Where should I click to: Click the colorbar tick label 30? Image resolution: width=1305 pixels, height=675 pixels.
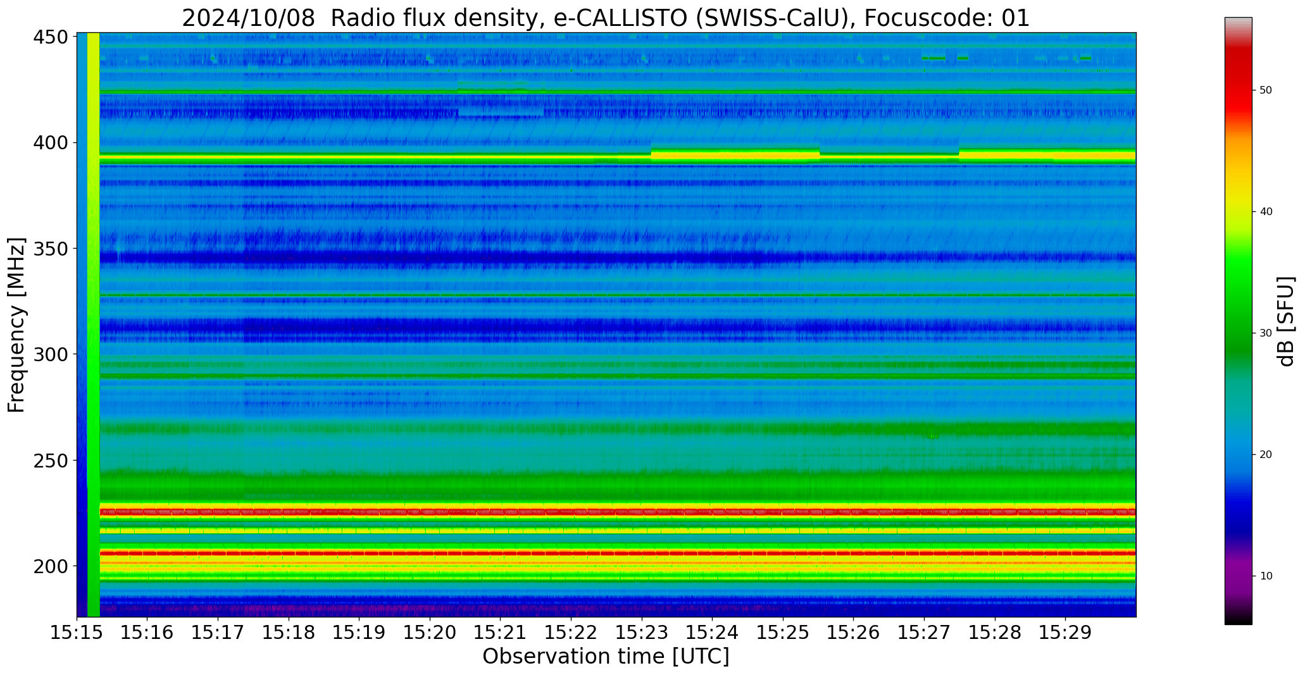coord(1266,333)
